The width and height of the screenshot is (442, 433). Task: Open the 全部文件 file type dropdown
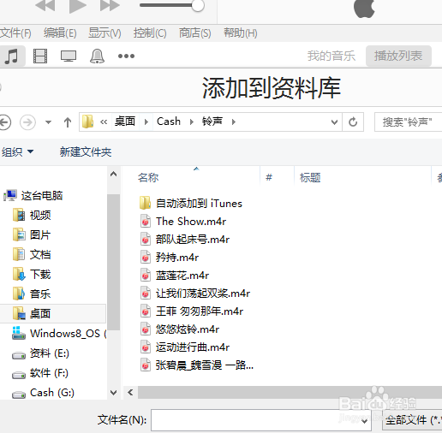point(412,420)
